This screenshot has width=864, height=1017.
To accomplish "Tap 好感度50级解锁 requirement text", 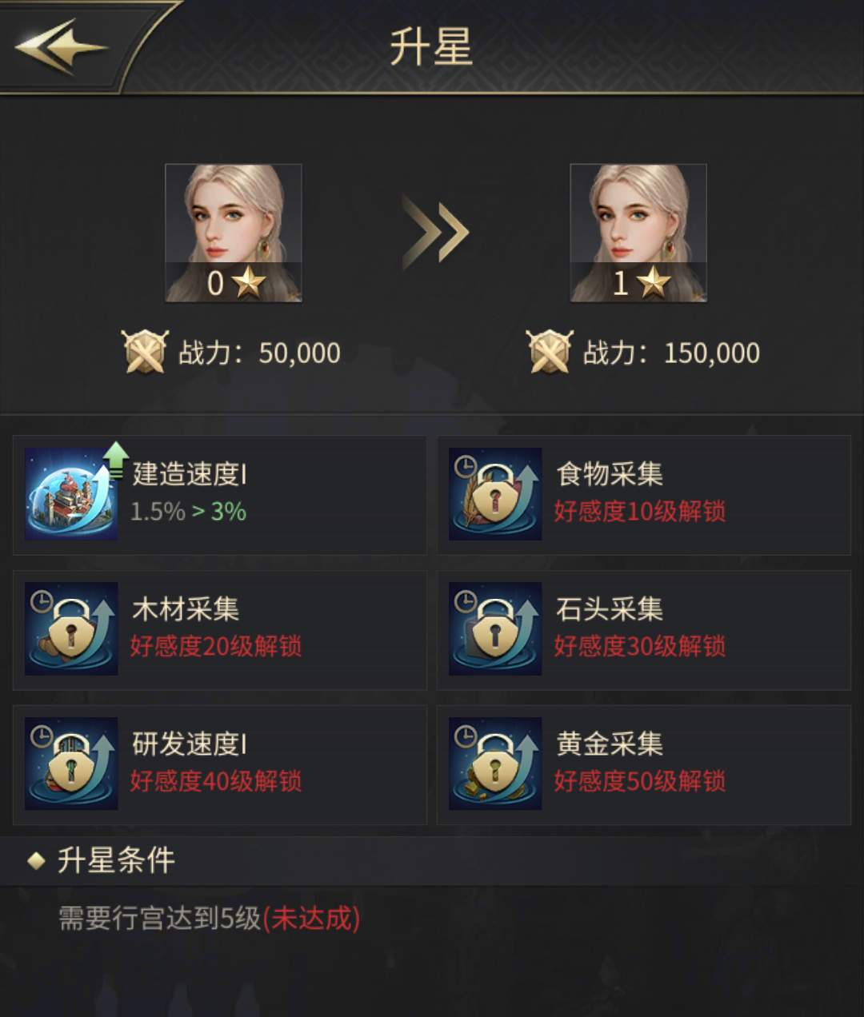I will (x=640, y=781).
